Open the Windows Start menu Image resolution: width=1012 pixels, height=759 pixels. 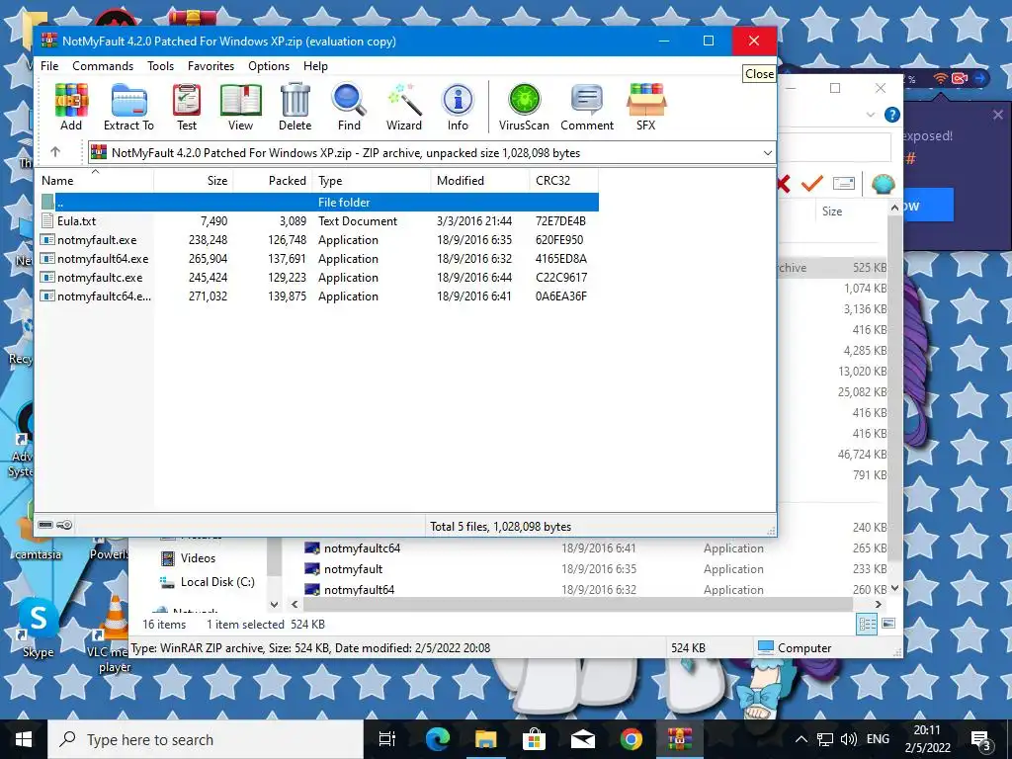pos(24,739)
